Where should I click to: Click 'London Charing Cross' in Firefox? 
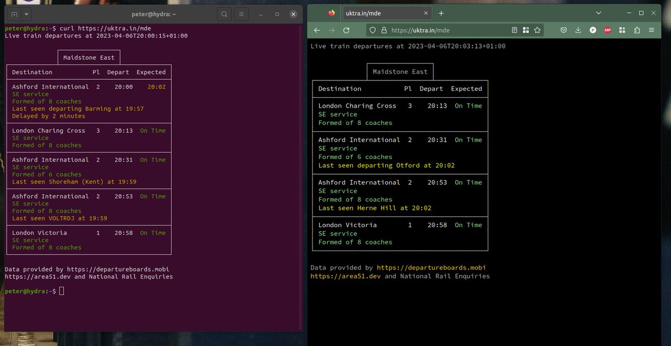point(357,106)
